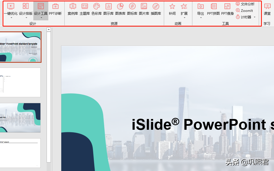Expand the 一键优化 dropdown arrow
This screenshot has width=274, height=171.
(x=12, y=18)
